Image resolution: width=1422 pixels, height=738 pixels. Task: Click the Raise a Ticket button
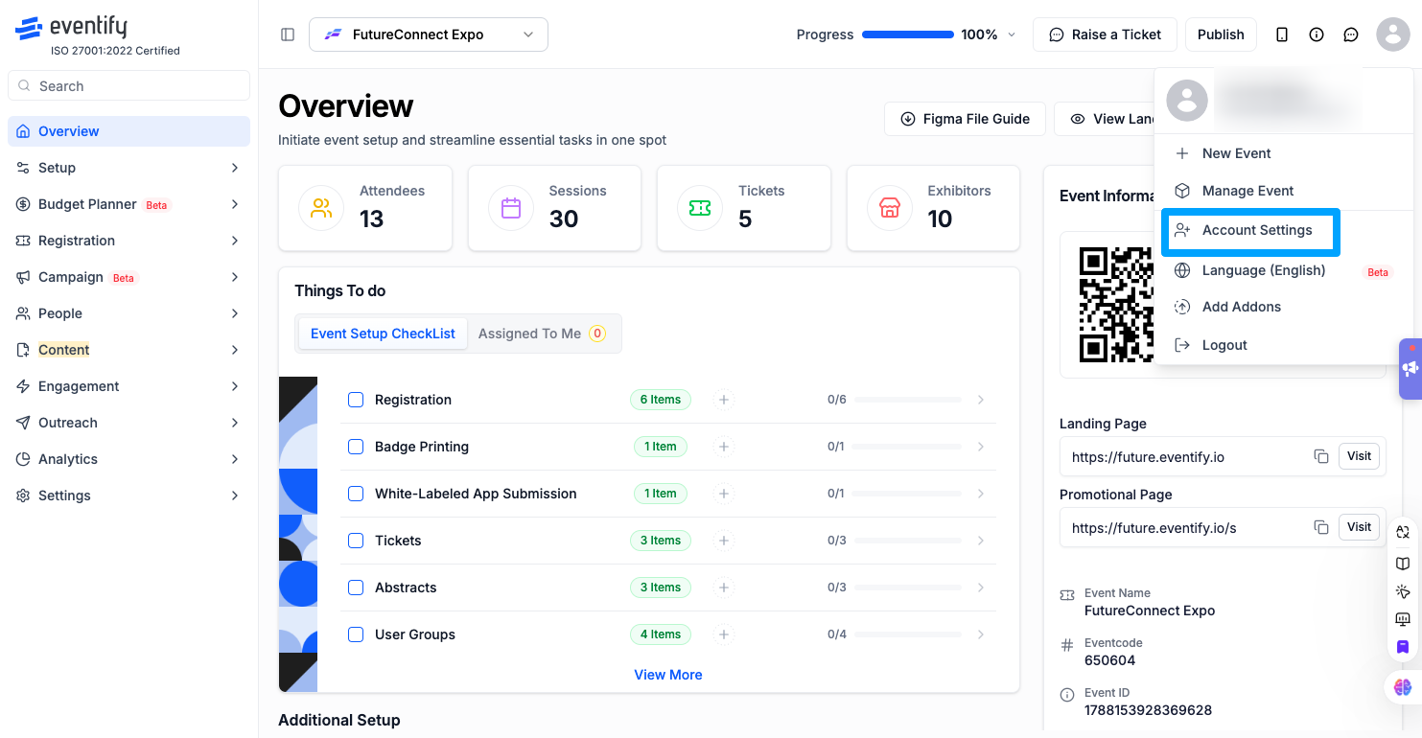click(x=1105, y=35)
